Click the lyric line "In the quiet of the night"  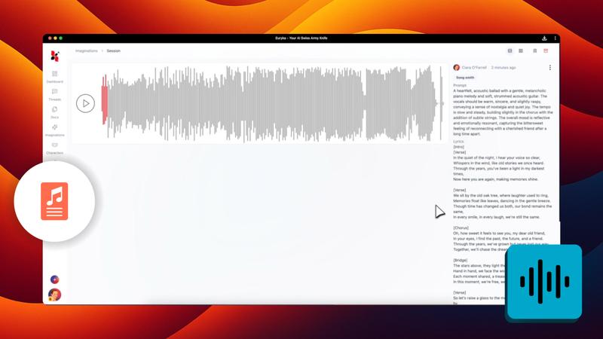(x=497, y=157)
